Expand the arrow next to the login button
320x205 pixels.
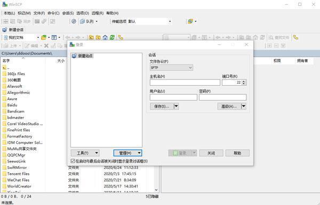pos(194,153)
